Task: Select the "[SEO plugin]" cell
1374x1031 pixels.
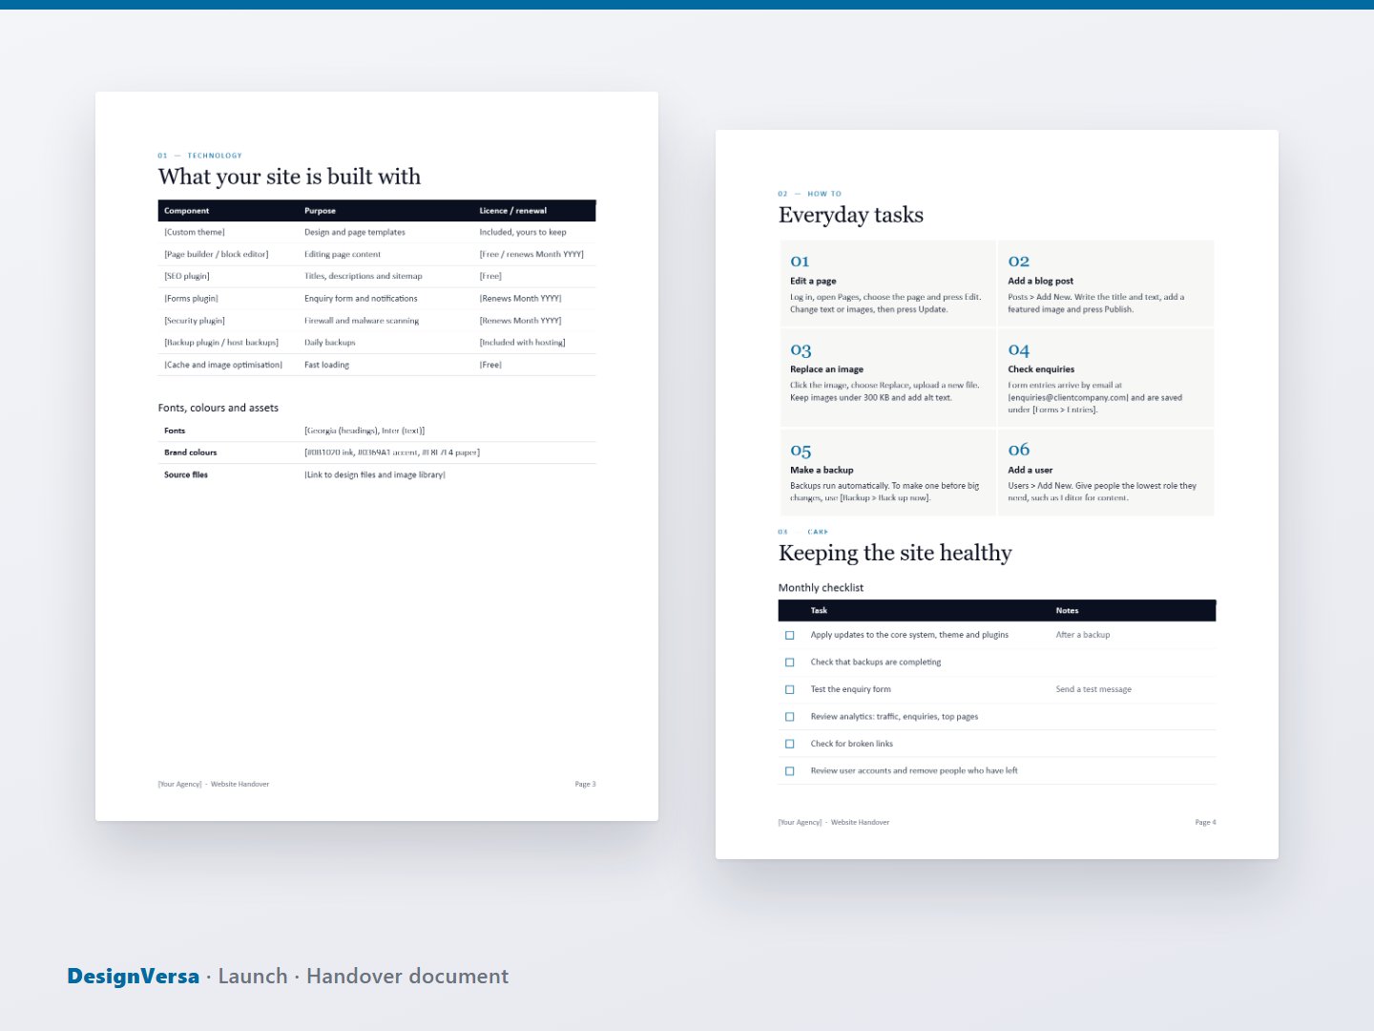Action: [187, 276]
